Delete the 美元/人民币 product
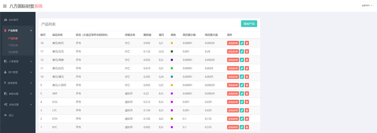377x133 pixels. click(247, 85)
